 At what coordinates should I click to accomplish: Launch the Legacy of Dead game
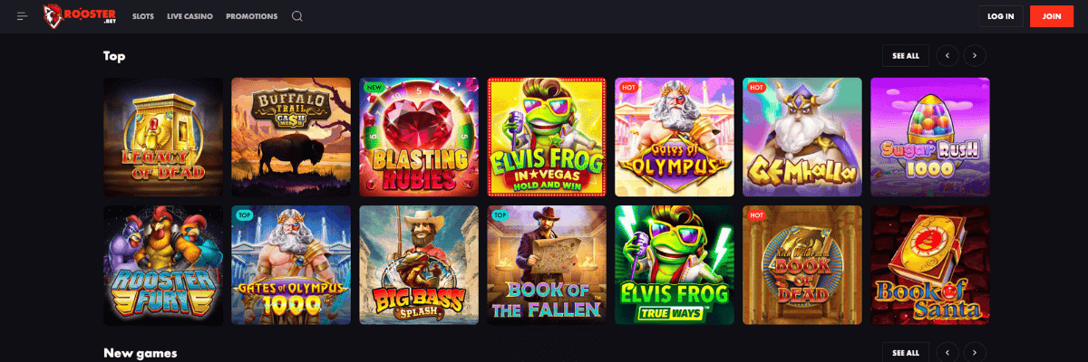click(x=163, y=137)
